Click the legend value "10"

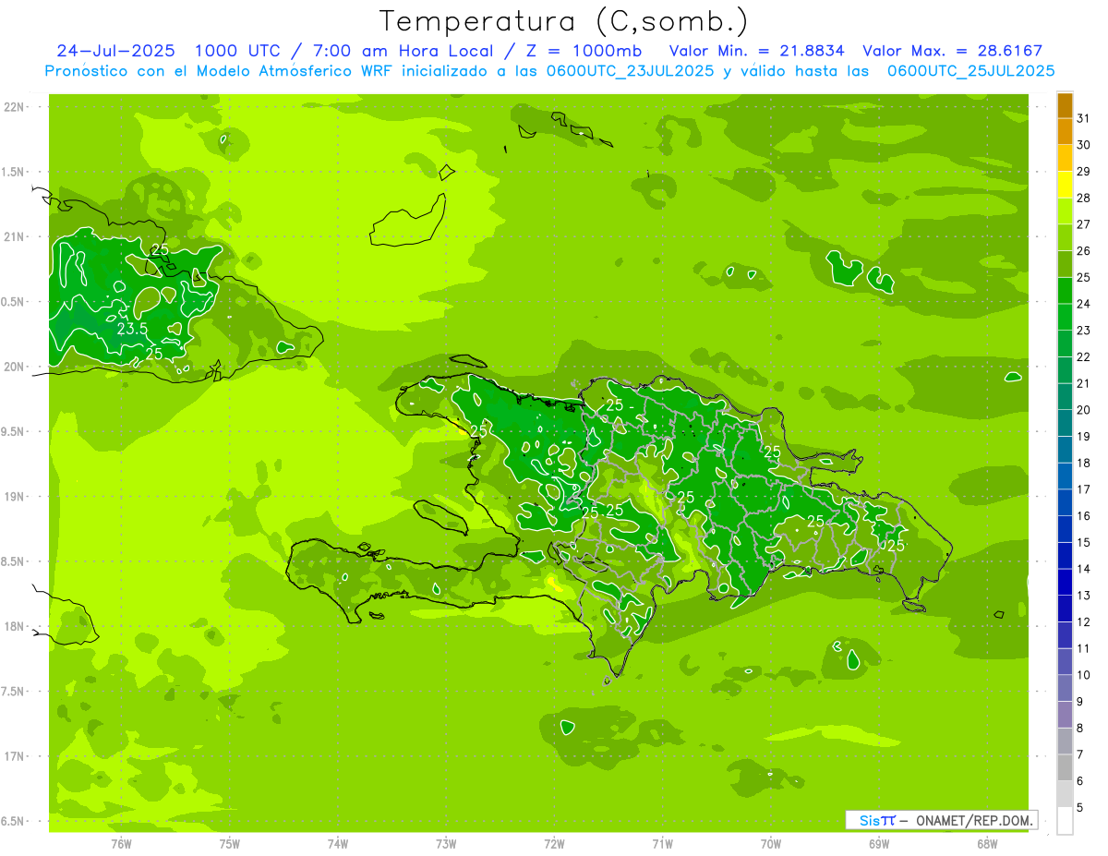(1084, 675)
